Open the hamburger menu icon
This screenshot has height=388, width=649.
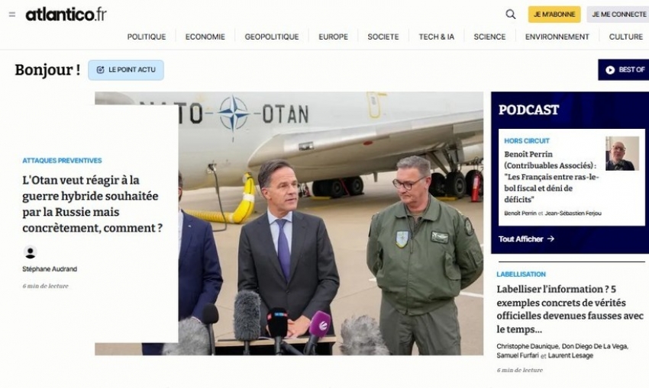click(12, 14)
